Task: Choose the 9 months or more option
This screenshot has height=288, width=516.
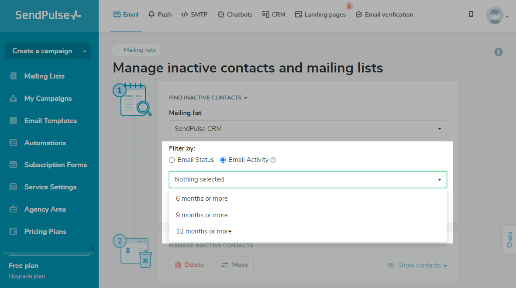Action: [x=202, y=215]
